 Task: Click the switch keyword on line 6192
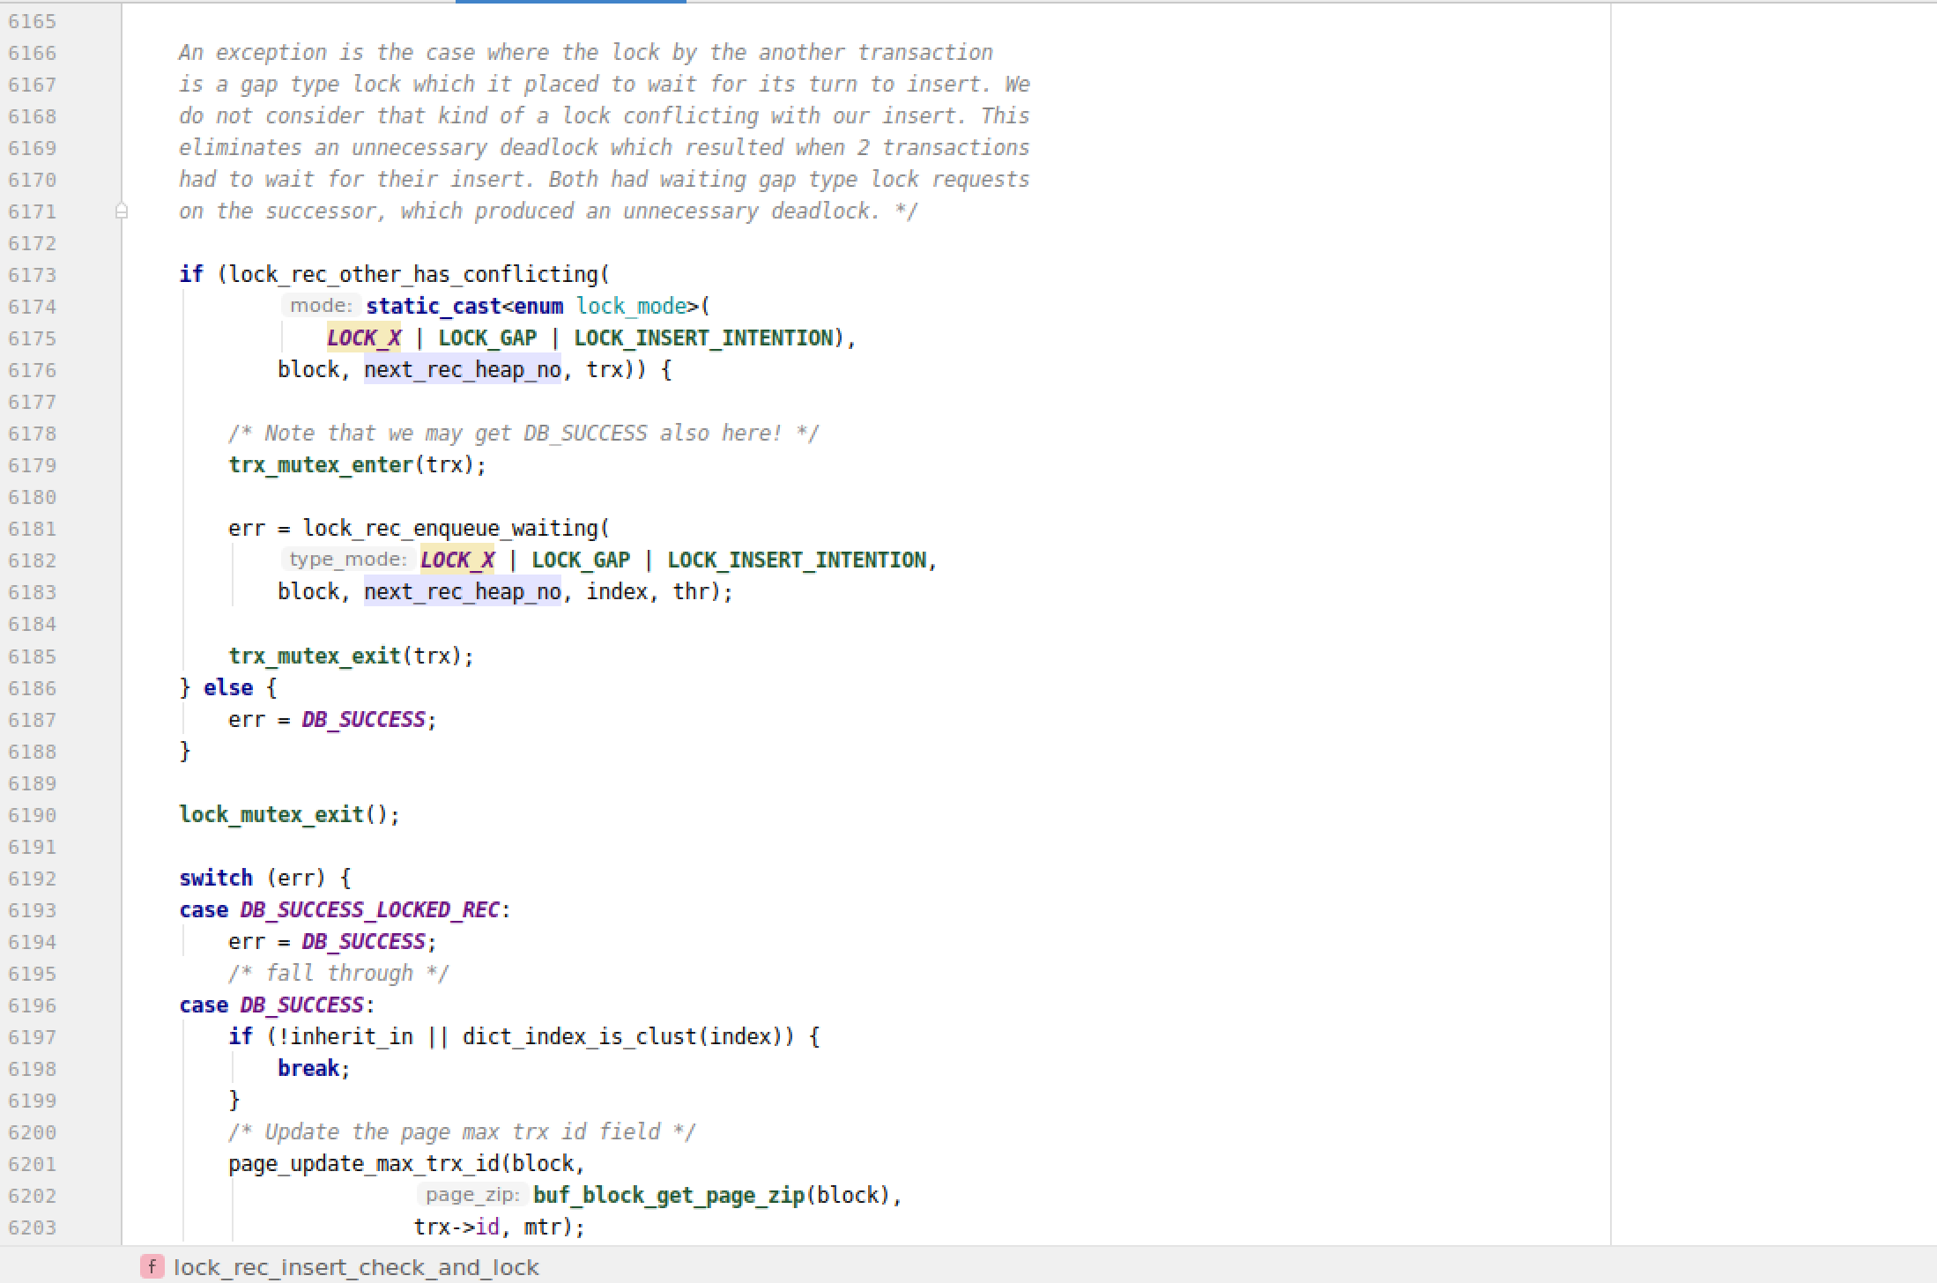[x=216, y=879]
